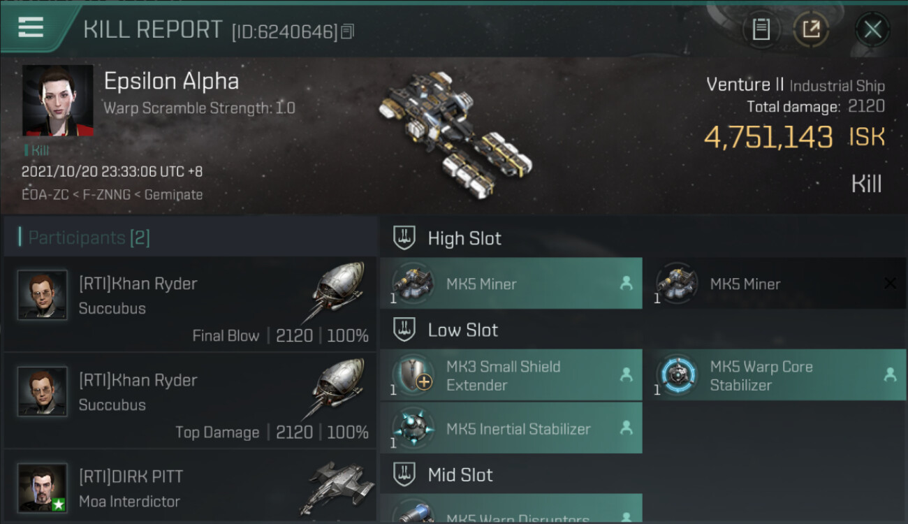Click the Succubus ship icon for Final Blow
This screenshot has height=524, width=908.
pyautogui.click(x=334, y=292)
